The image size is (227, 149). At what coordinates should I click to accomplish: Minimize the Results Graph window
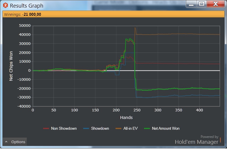click(x=191, y=4)
